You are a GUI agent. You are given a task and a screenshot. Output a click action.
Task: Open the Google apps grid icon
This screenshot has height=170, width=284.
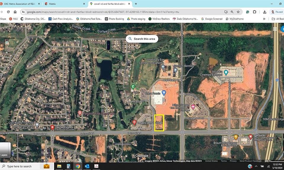pyautogui.click(x=275, y=29)
